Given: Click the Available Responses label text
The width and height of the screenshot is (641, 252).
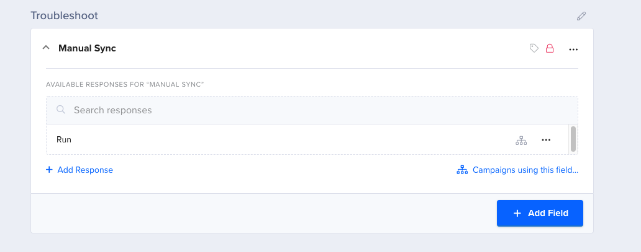Looking at the screenshot, I should tap(125, 84).
